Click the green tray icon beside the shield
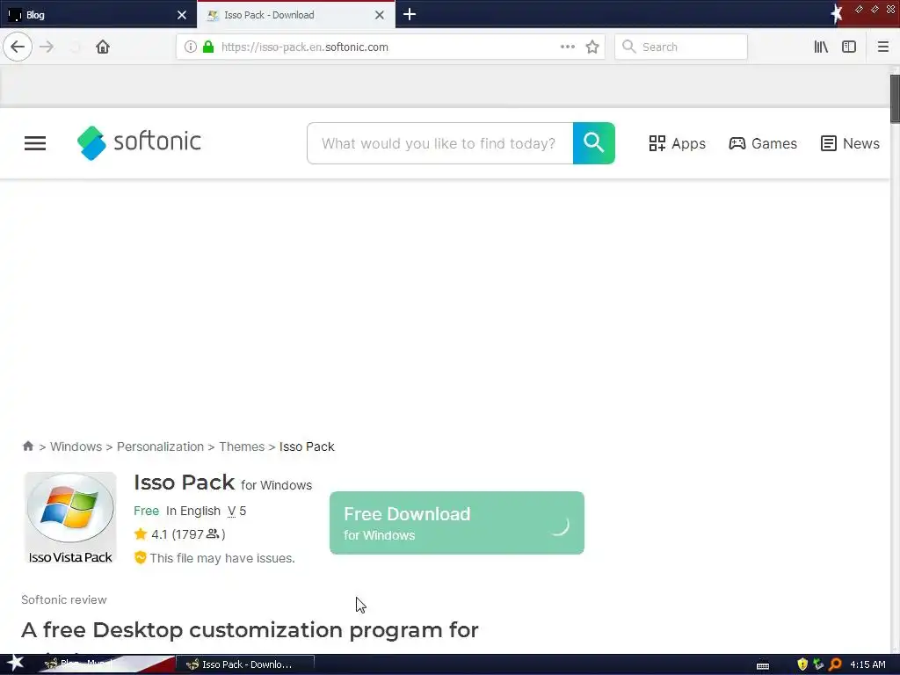Viewport: 900px width, 675px height. point(818,664)
